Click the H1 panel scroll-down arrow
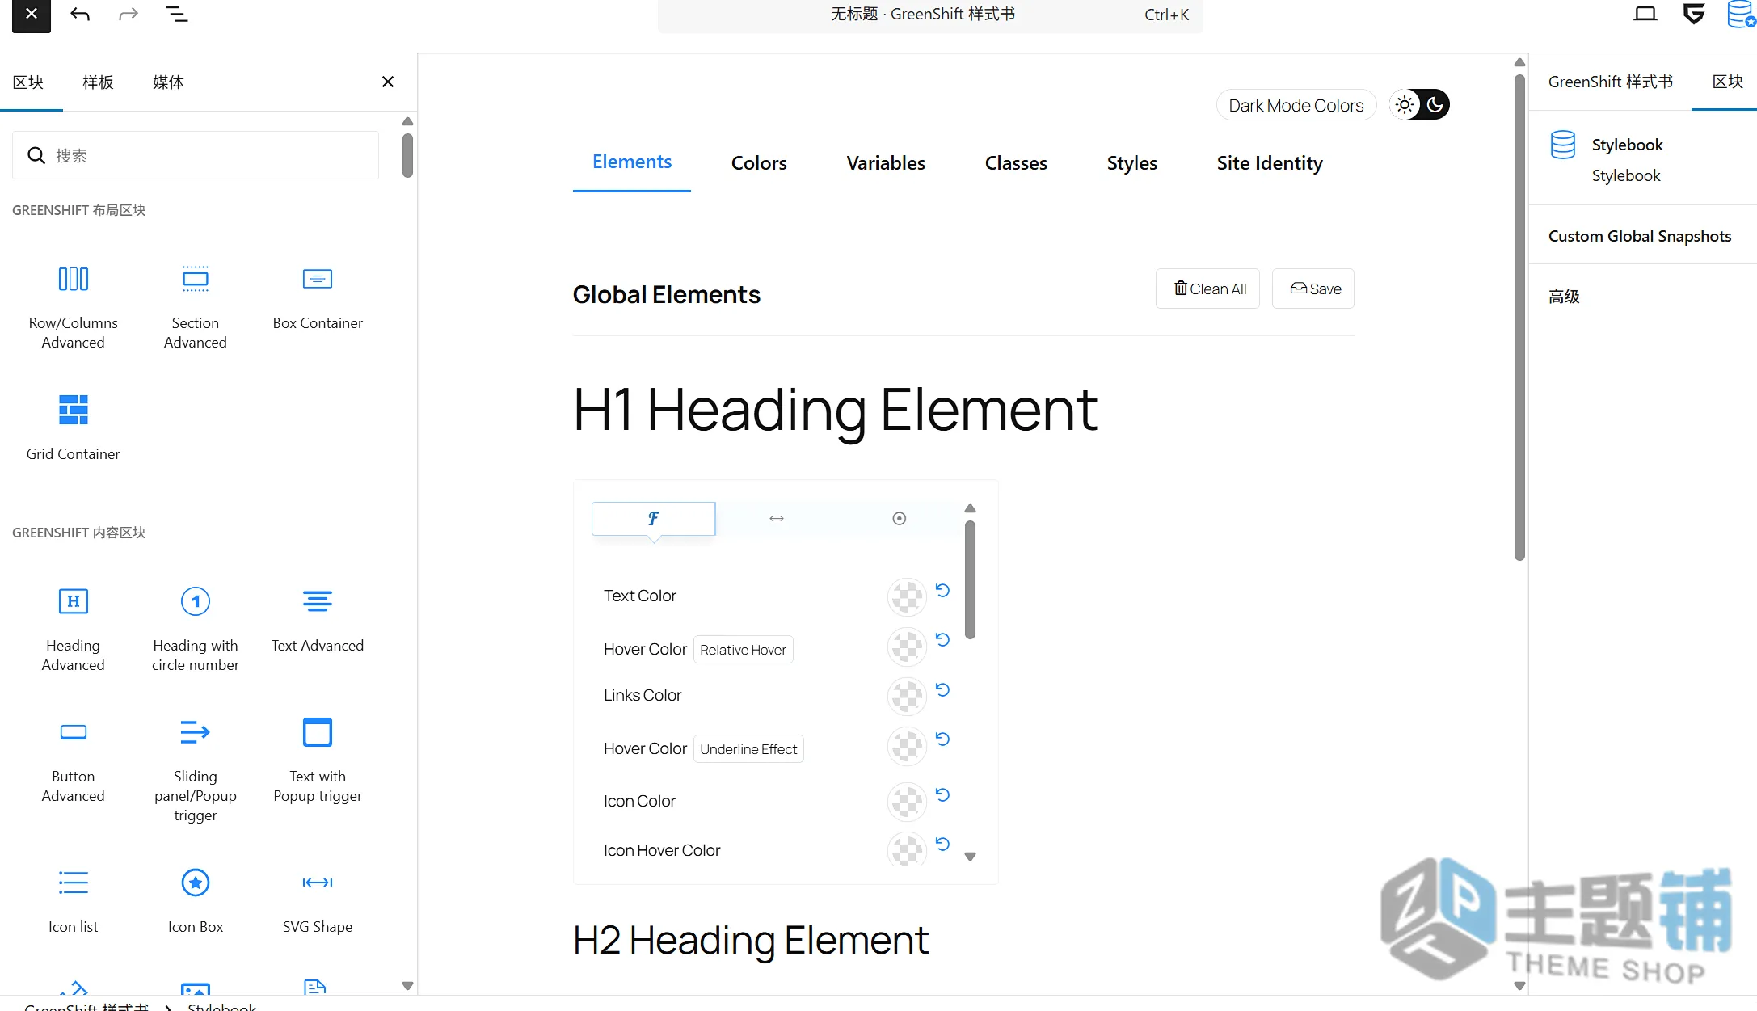 click(970, 857)
